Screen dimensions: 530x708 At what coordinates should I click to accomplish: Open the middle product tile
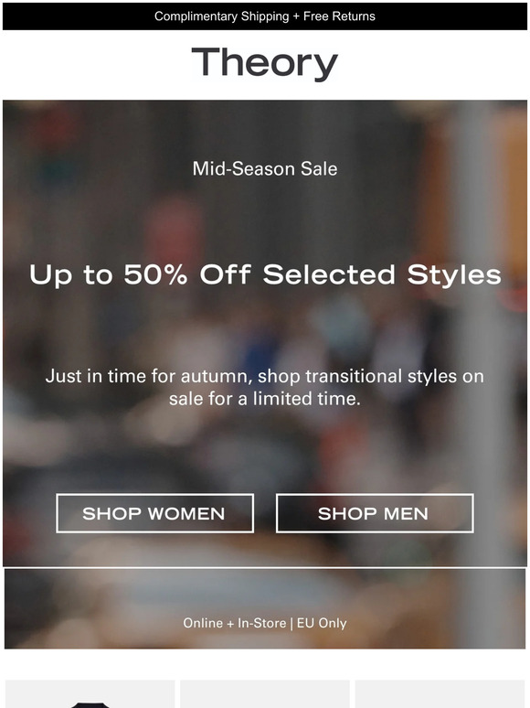pyautogui.click(x=265, y=694)
